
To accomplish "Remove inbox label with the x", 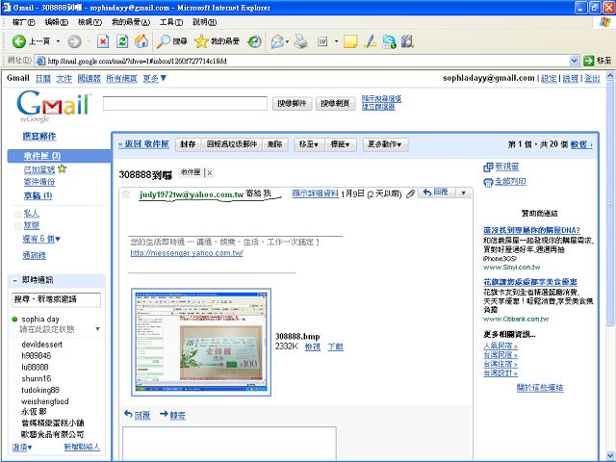I will click(x=210, y=173).
